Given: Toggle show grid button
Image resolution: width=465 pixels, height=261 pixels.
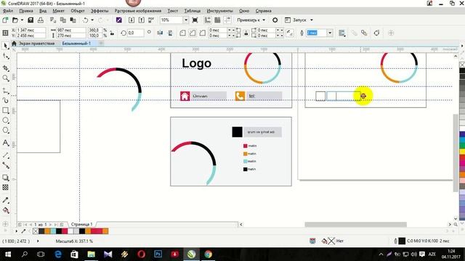Looking at the screenshot, I should click(217, 20).
